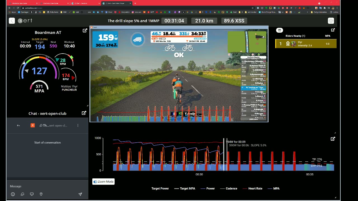Pop out the xert-open-club chat panel
Screen dimensions: 358x201
[84, 113]
